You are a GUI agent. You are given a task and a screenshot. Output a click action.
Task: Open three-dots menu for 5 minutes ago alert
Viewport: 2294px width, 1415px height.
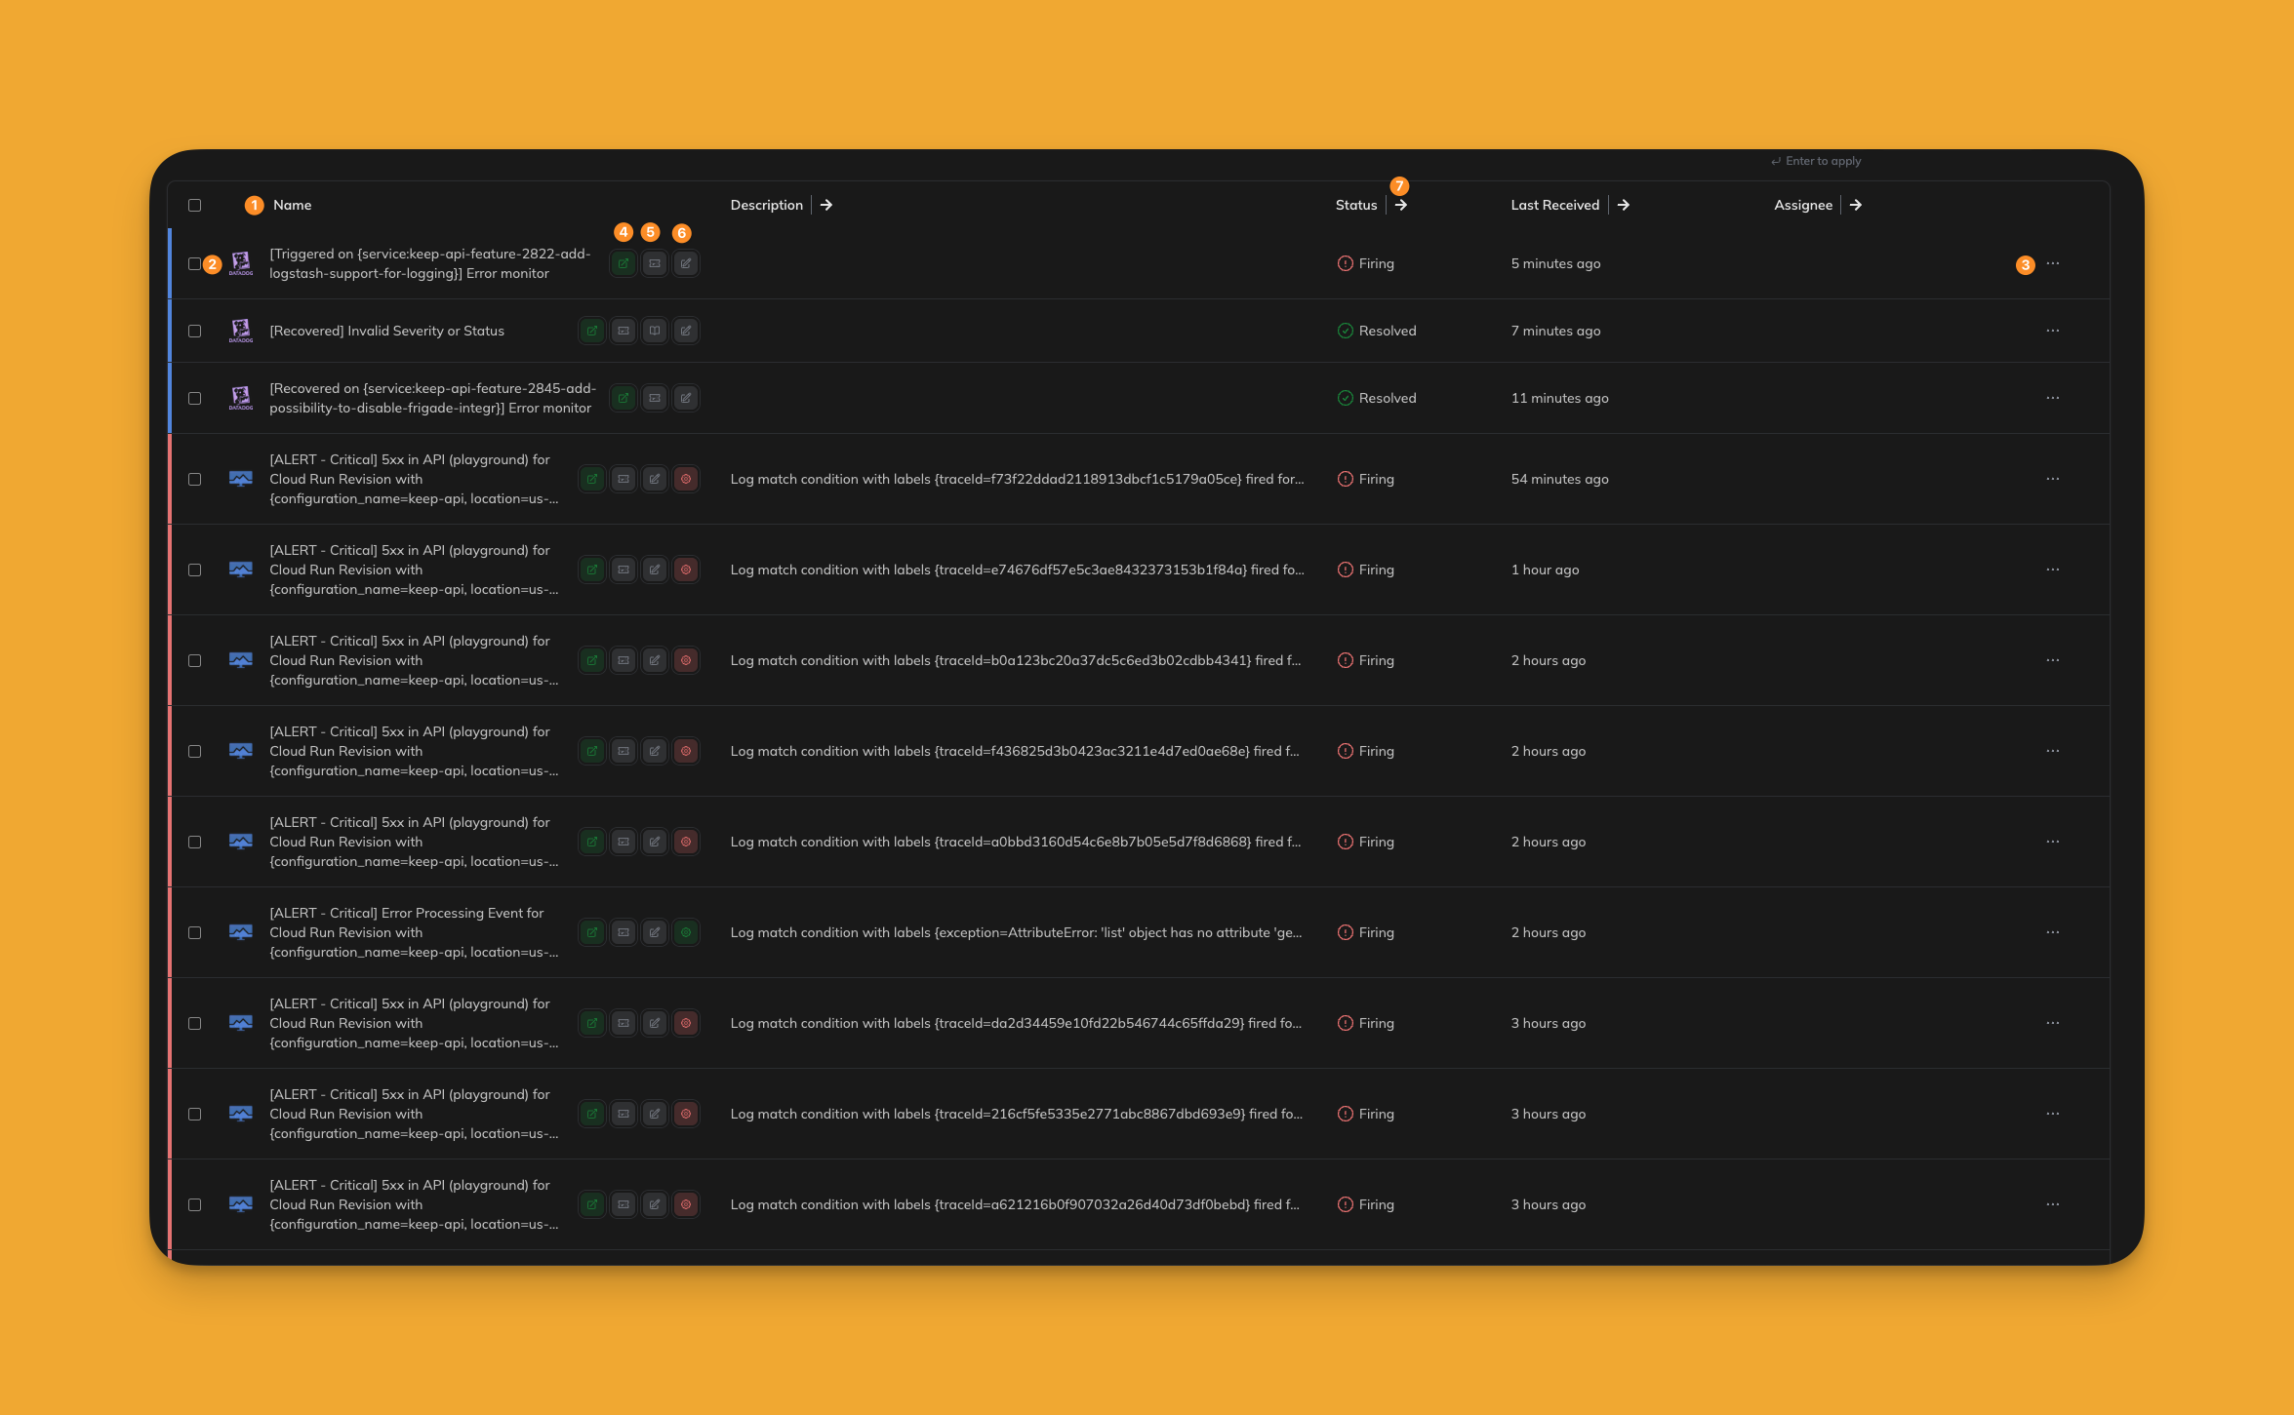tap(2052, 263)
